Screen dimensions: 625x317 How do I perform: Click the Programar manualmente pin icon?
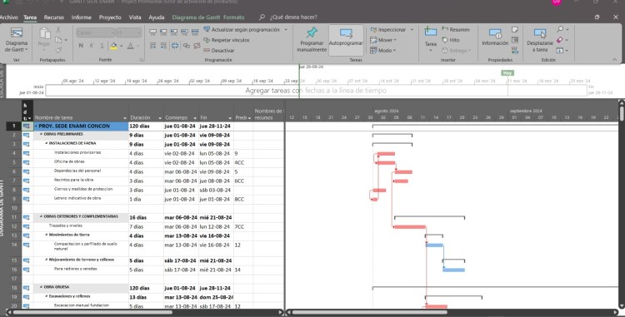tap(312, 32)
